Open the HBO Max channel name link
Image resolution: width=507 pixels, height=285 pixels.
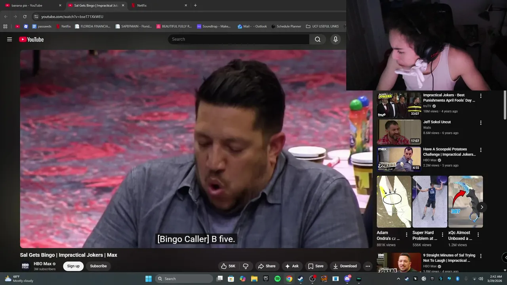[43, 264]
